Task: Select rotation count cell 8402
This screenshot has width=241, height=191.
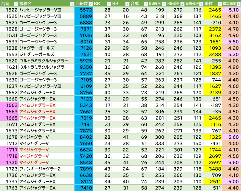Action: pyautogui.click(x=84, y=137)
